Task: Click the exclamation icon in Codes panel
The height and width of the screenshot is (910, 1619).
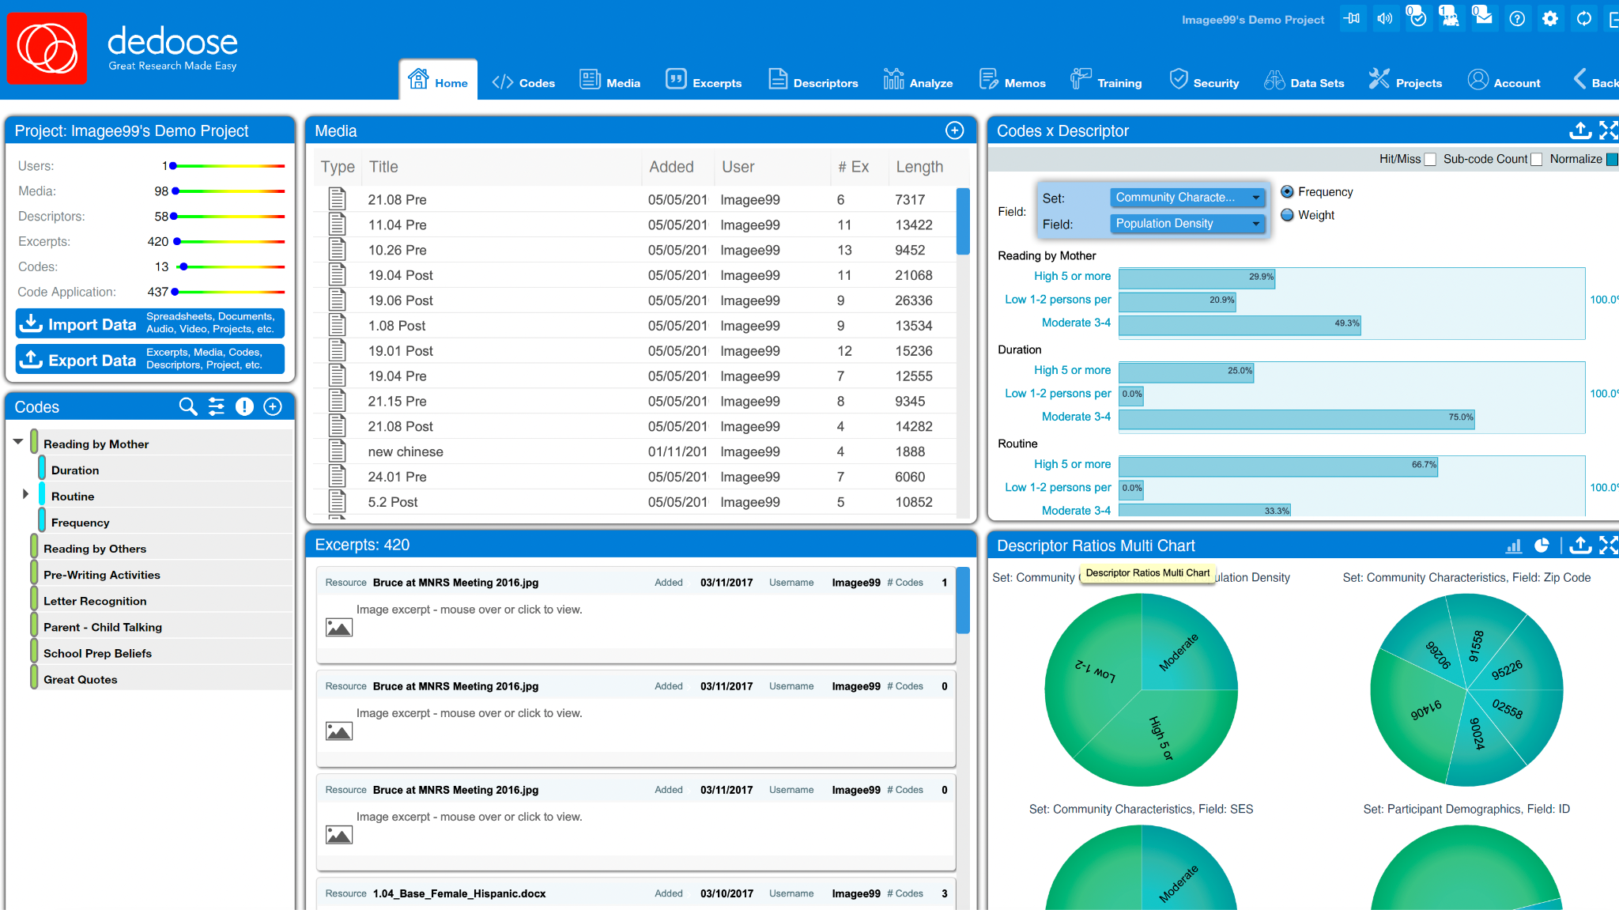Action: pos(245,406)
